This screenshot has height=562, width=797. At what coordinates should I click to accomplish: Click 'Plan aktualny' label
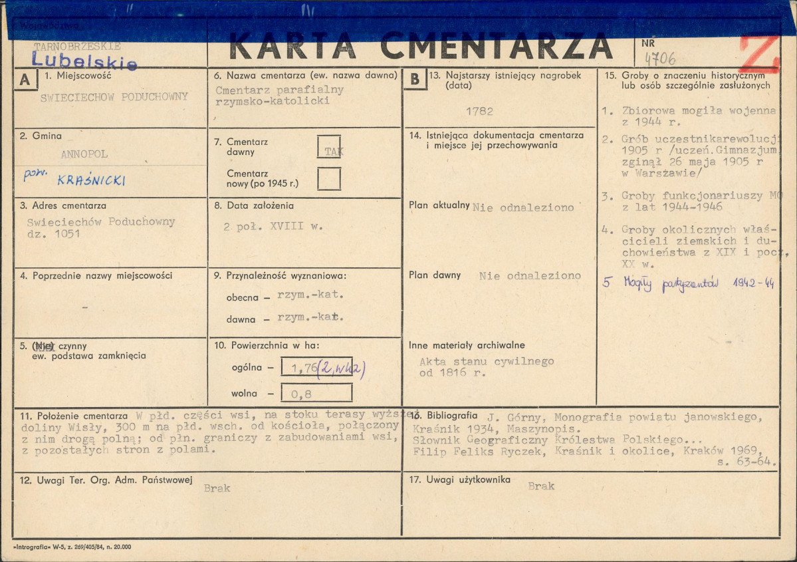tap(439, 205)
